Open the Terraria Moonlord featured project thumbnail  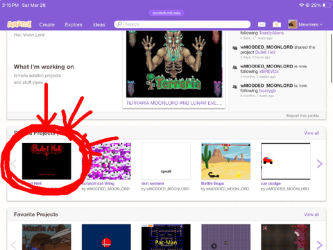pyautogui.click(x=174, y=64)
